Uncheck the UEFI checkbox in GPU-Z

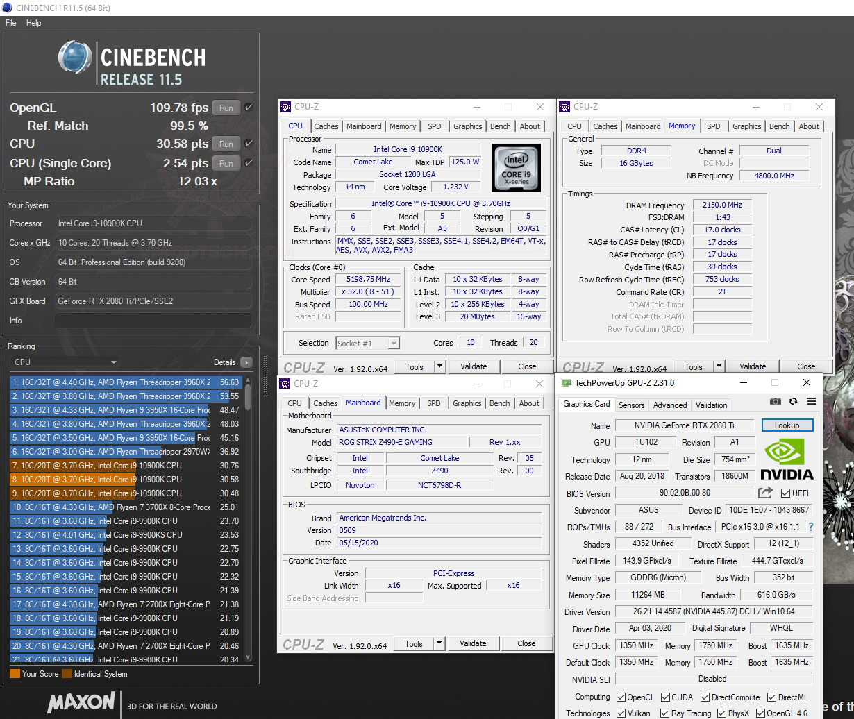[785, 493]
